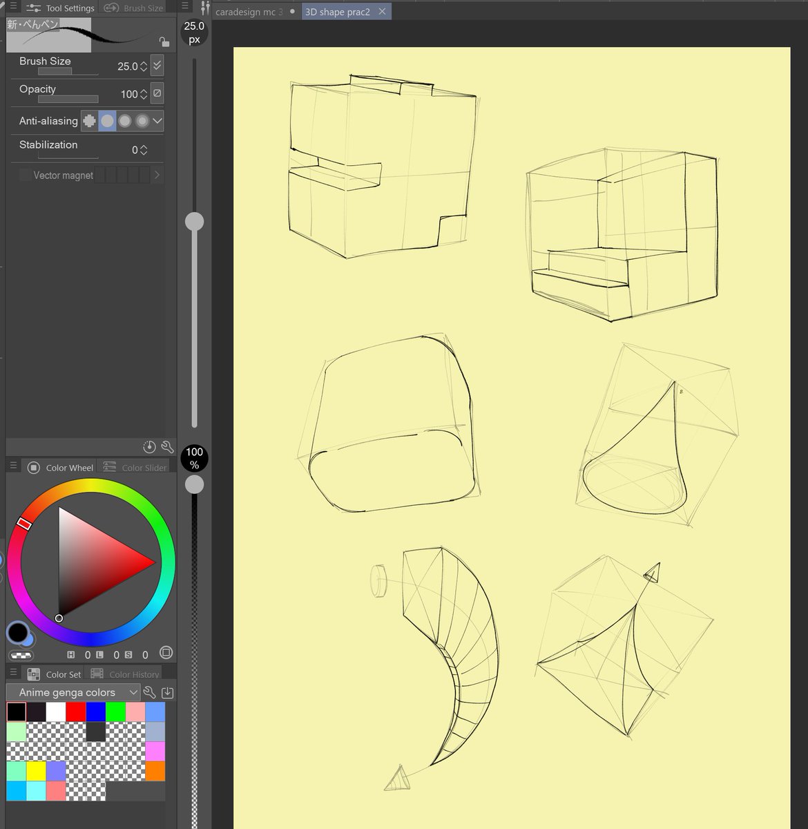Pick the white color set swatch
Screen dimensions: 808x829
(x=56, y=712)
